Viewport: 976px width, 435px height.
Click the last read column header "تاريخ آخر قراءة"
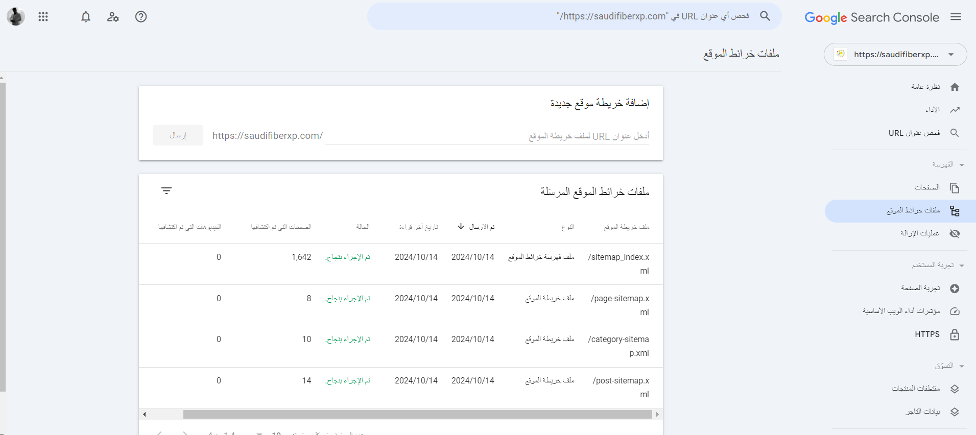[418, 227]
